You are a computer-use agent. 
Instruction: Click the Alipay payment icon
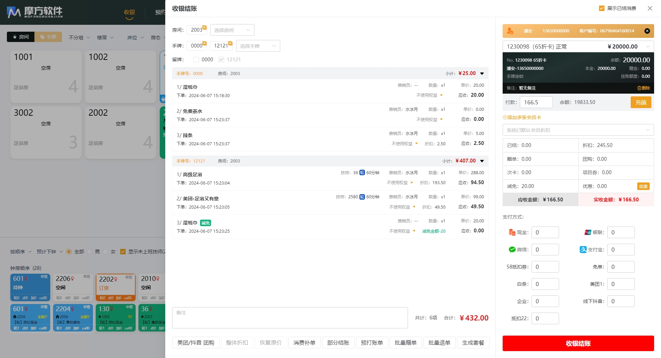(583, 250)
